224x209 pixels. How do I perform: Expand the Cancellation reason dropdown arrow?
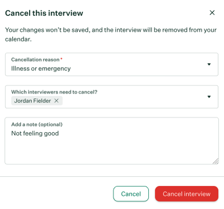[x=209, y=64]
